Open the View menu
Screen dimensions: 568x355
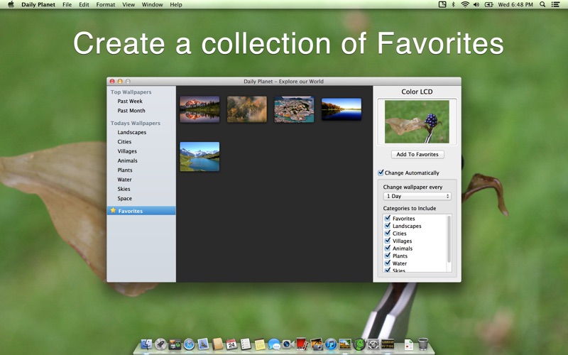pos(129,4)
